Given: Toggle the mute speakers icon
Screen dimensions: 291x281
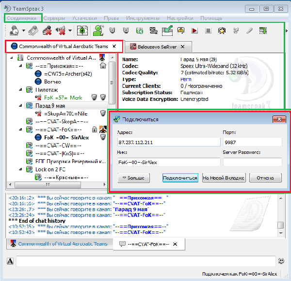Looking at the screenshot, I should pyautogui.click(x=61, y=31).
